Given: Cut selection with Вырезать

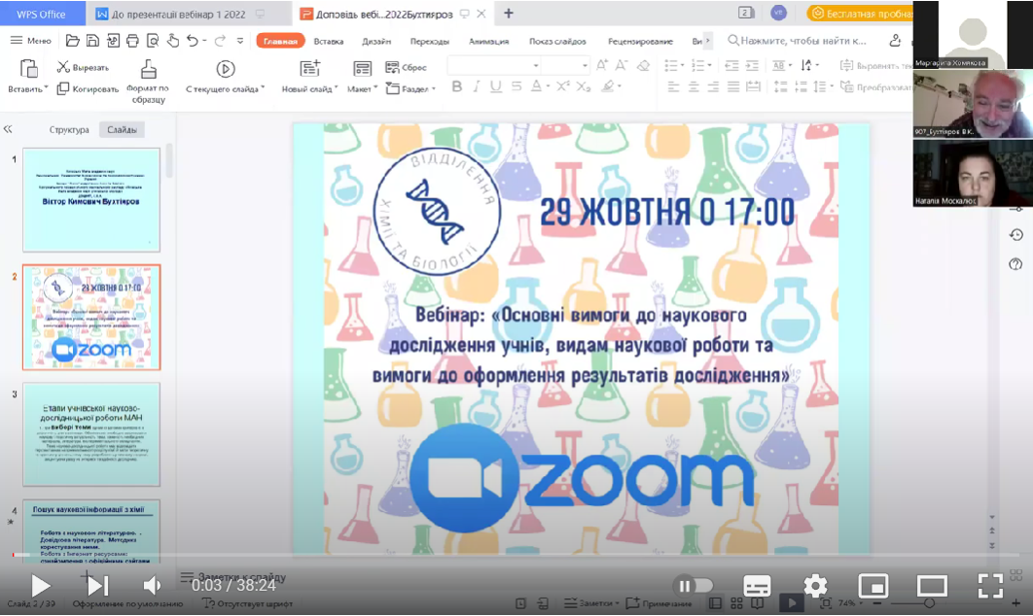Looking at the screenshot, I should (x=83, y=67).
